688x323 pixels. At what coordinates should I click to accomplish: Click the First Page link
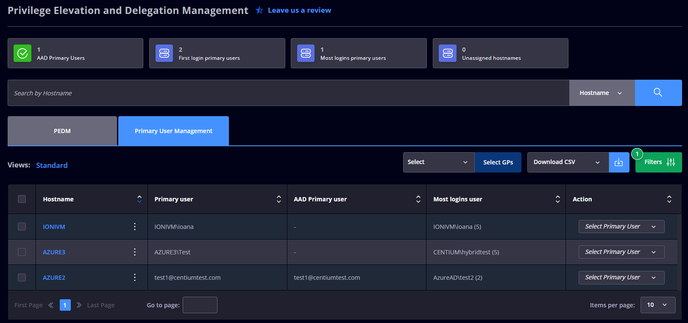coord(28,305)
